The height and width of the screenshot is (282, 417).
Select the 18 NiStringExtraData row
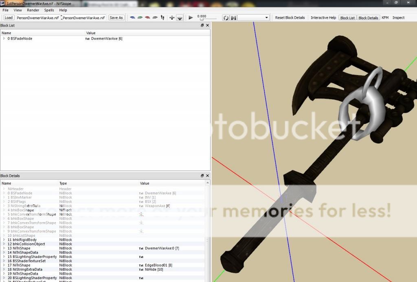pyautogui.click(x=103, y=269)
